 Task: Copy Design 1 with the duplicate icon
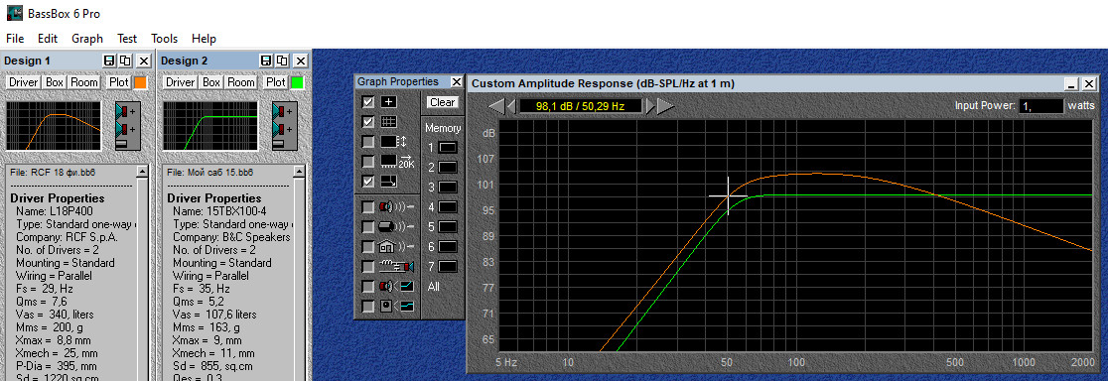(125, 61)
